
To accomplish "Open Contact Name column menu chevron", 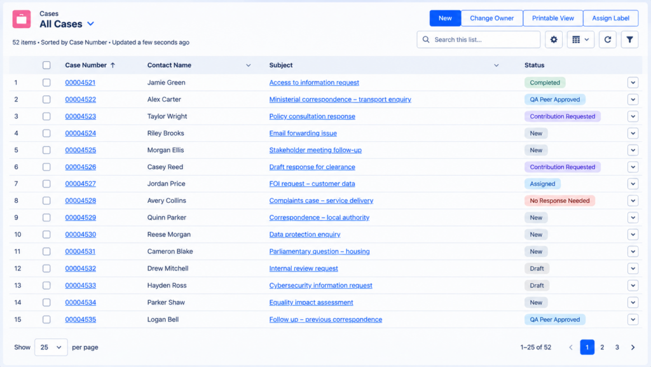I will click(x=249, y=65).
